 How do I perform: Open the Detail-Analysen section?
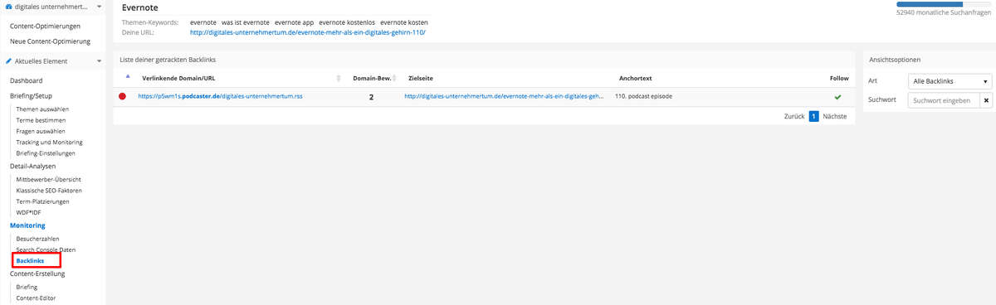coord(32,166)
